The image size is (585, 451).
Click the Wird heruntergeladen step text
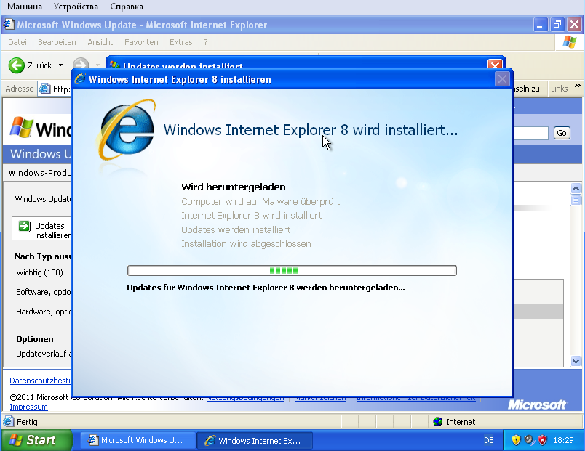(x=234, y=187)
